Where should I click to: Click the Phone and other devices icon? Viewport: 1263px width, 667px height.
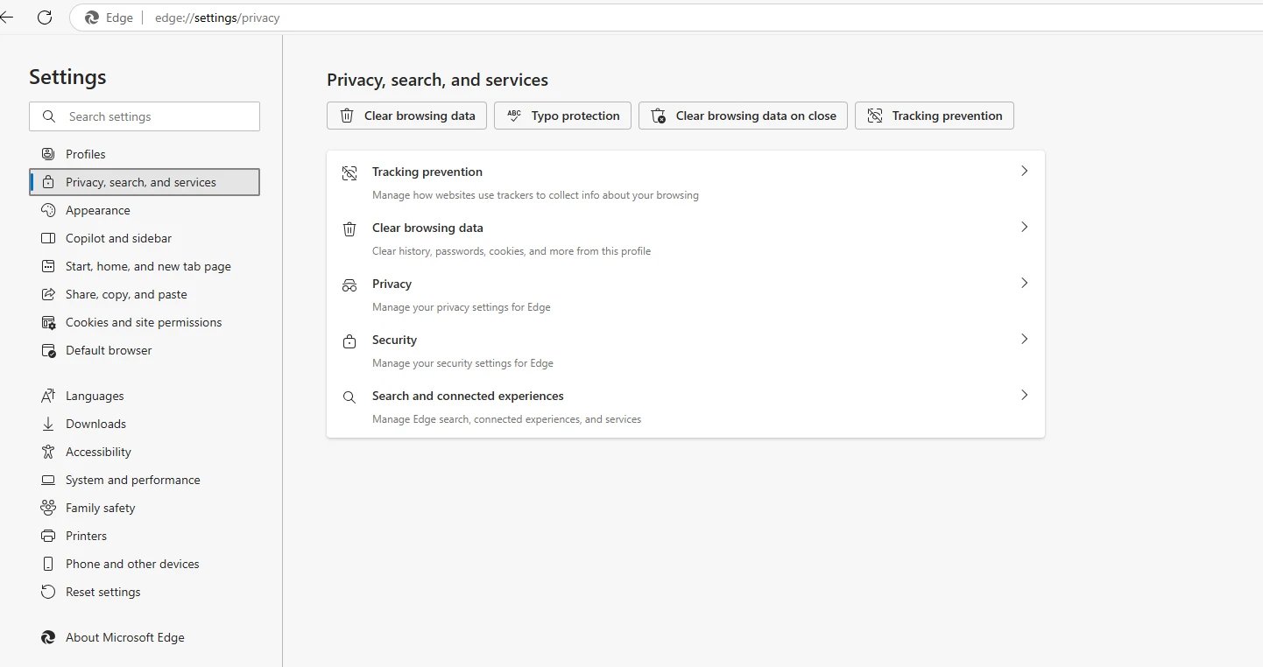pyautogui.click(x=48, y=564)
